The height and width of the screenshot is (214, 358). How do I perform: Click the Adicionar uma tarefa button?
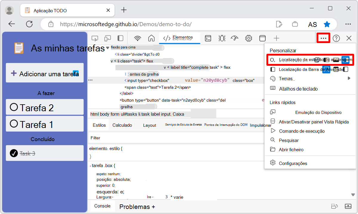45,73
